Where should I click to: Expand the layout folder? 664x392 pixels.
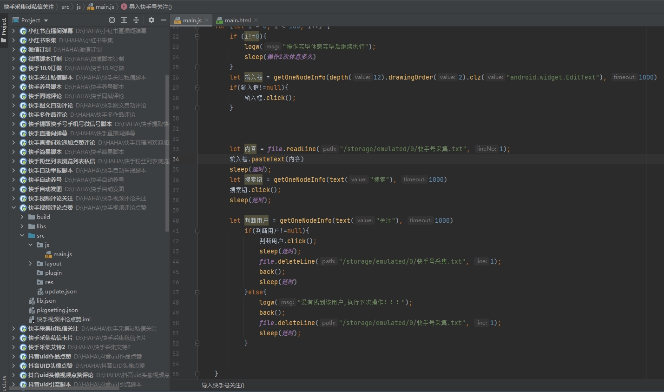[30, 263]
